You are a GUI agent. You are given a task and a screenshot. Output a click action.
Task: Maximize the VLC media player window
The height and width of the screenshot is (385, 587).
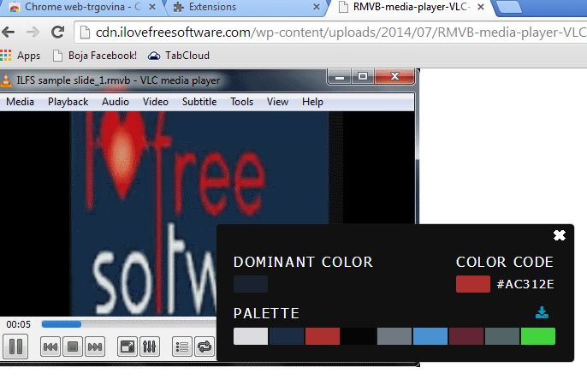[x=363, y=77]
